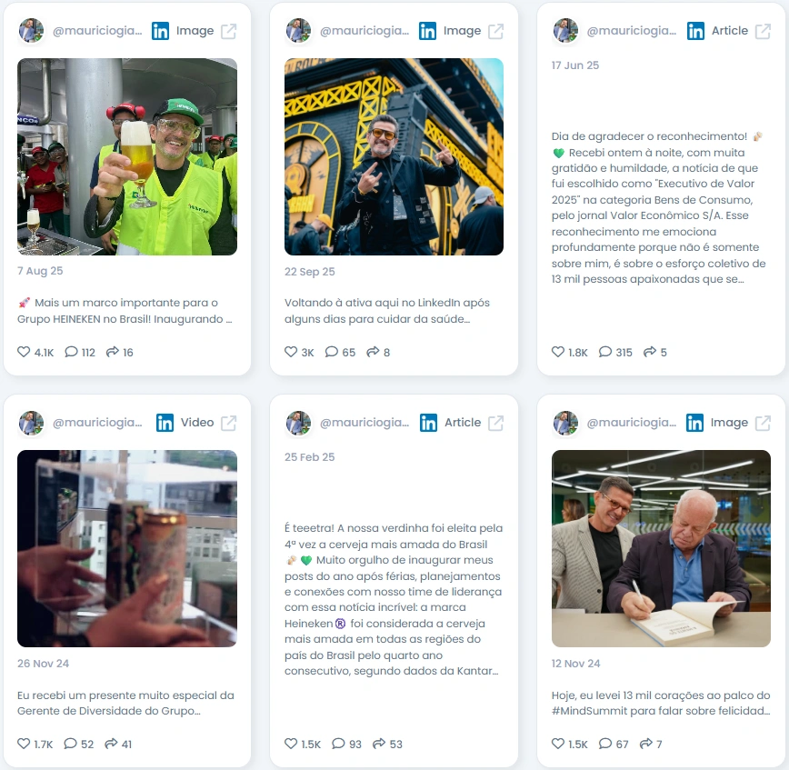Click @mauriciogia... handle on 17 Jun article
Image resolution: width=789 pixels, height=770 pixels.
632,31
